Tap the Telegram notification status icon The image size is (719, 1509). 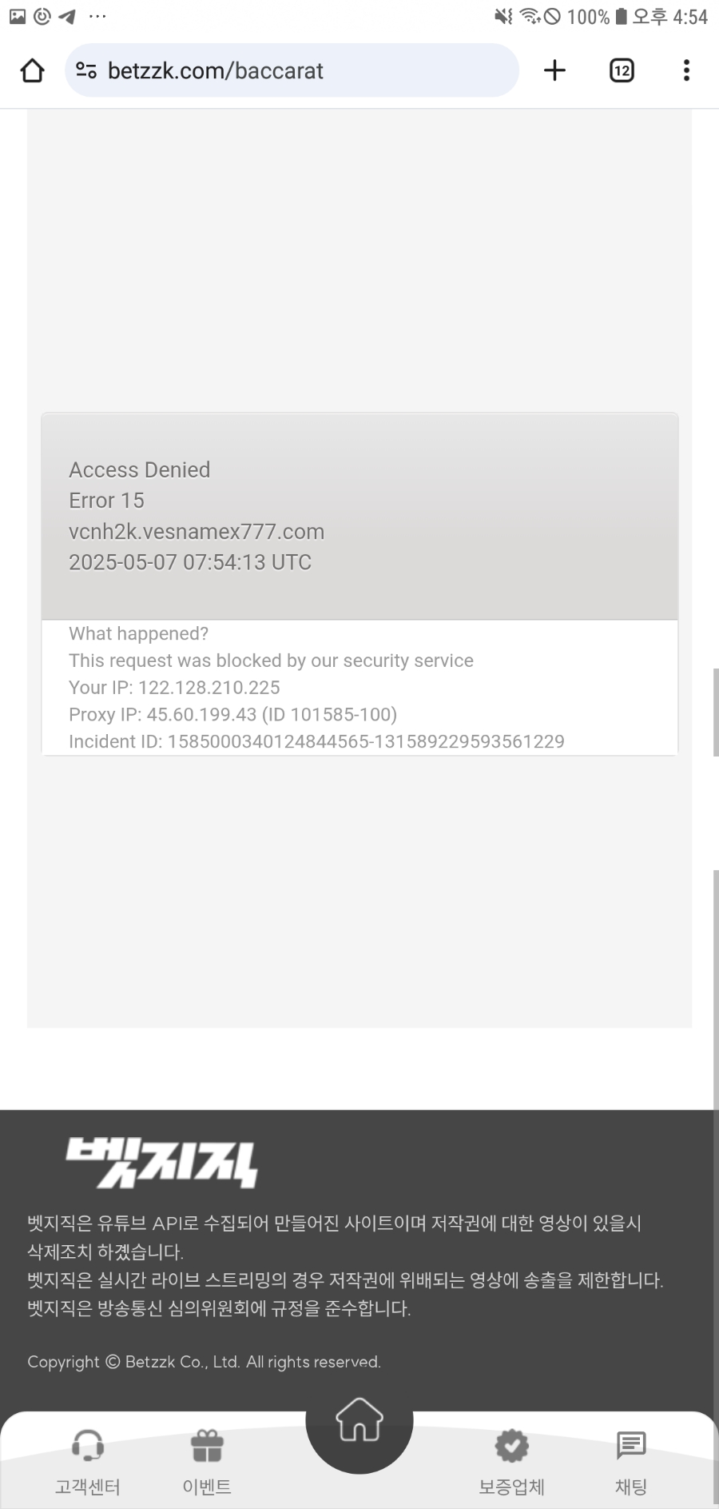[x=67, y=16]
